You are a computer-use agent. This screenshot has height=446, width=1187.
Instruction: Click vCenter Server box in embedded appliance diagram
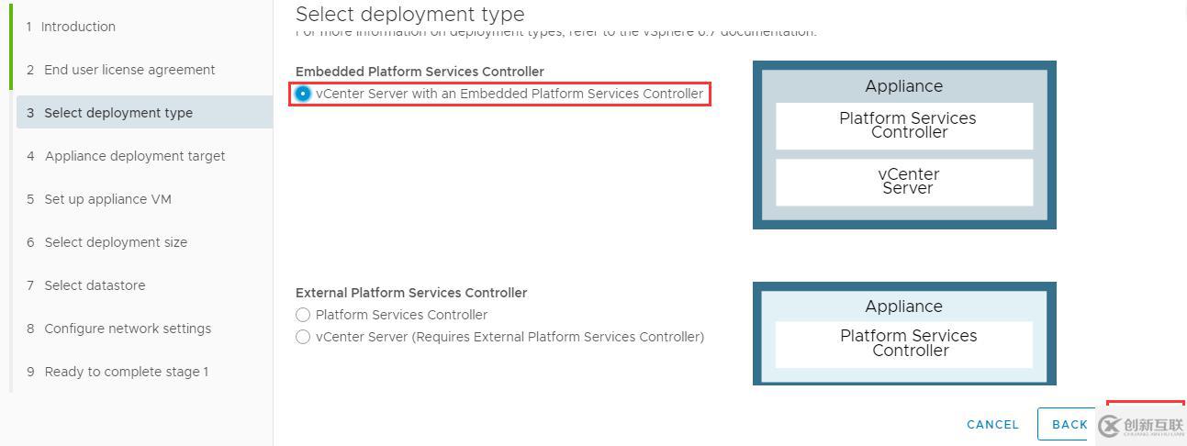(x=904, y=182)
